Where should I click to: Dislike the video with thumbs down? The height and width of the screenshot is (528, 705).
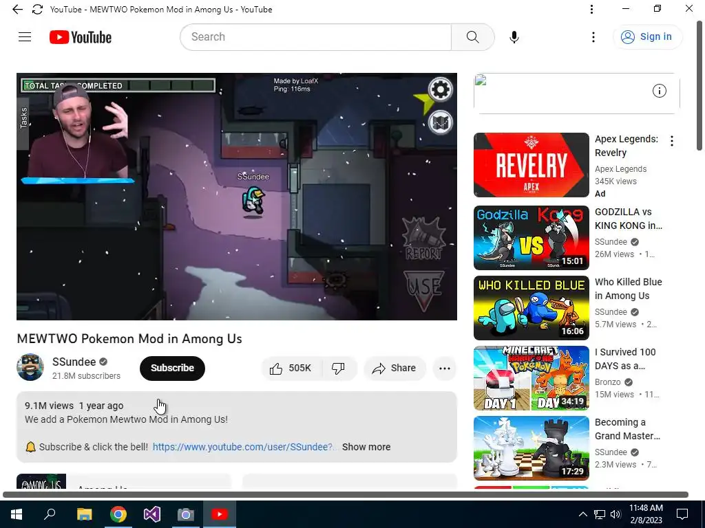[339, 368]
